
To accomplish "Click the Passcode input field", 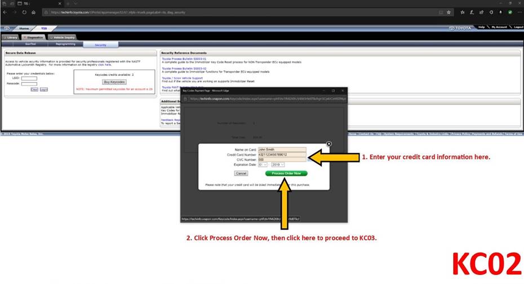I will [x=29, y=84].
